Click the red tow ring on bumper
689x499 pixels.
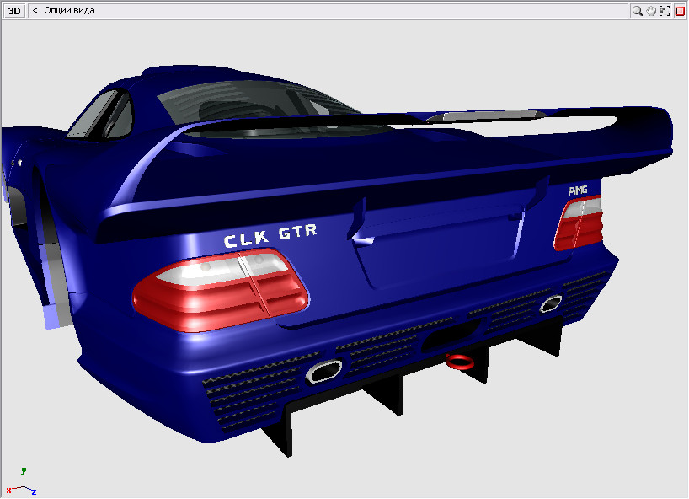460,362
